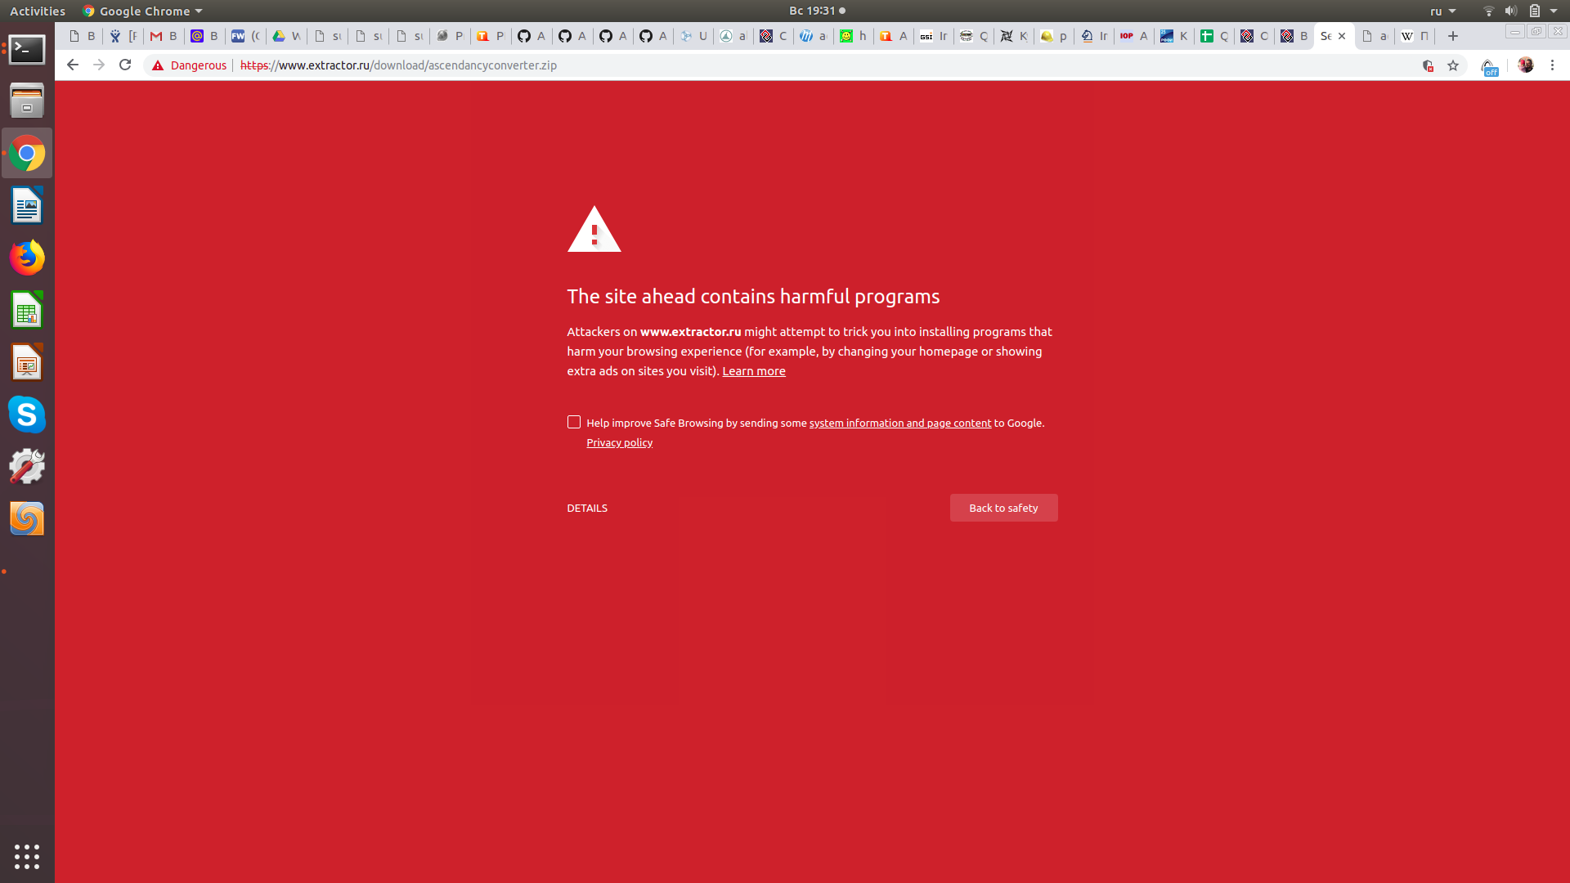Click the red Dangerous warning indicator

coord(190,65)
